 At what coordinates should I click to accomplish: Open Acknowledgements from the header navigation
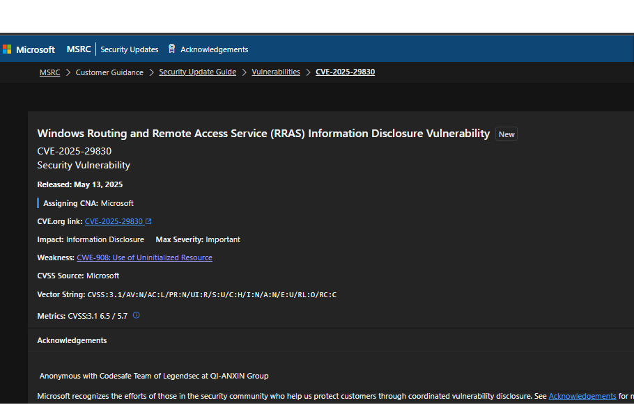click(214, 49)
